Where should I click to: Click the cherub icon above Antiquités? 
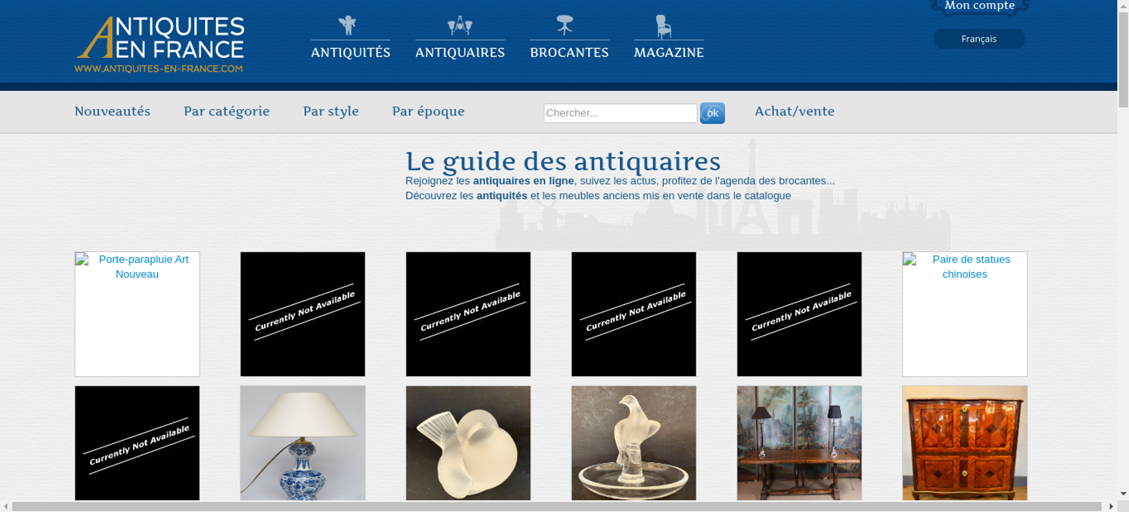347,25
